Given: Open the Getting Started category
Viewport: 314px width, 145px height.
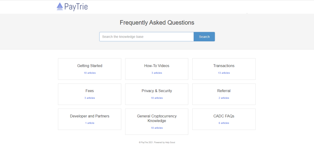Looking at the screenshot, I should click(x=90, y=69).
